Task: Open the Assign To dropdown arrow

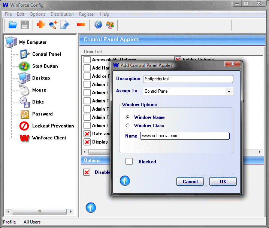Action: pyautogui.click(x=229, y=92)
